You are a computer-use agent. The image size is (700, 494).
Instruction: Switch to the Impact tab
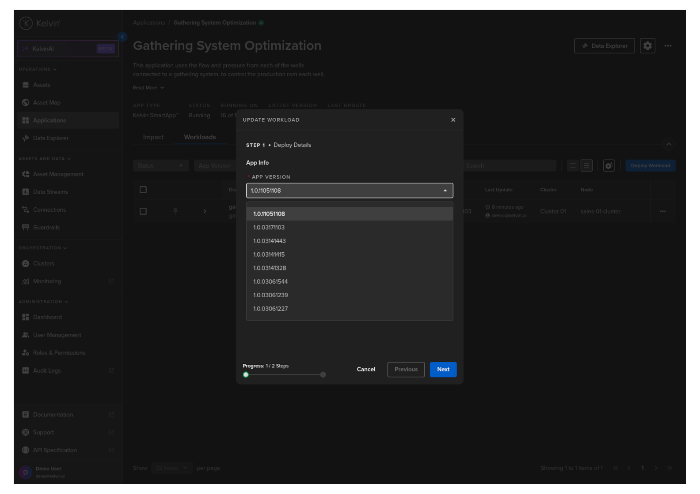(153, 137)
